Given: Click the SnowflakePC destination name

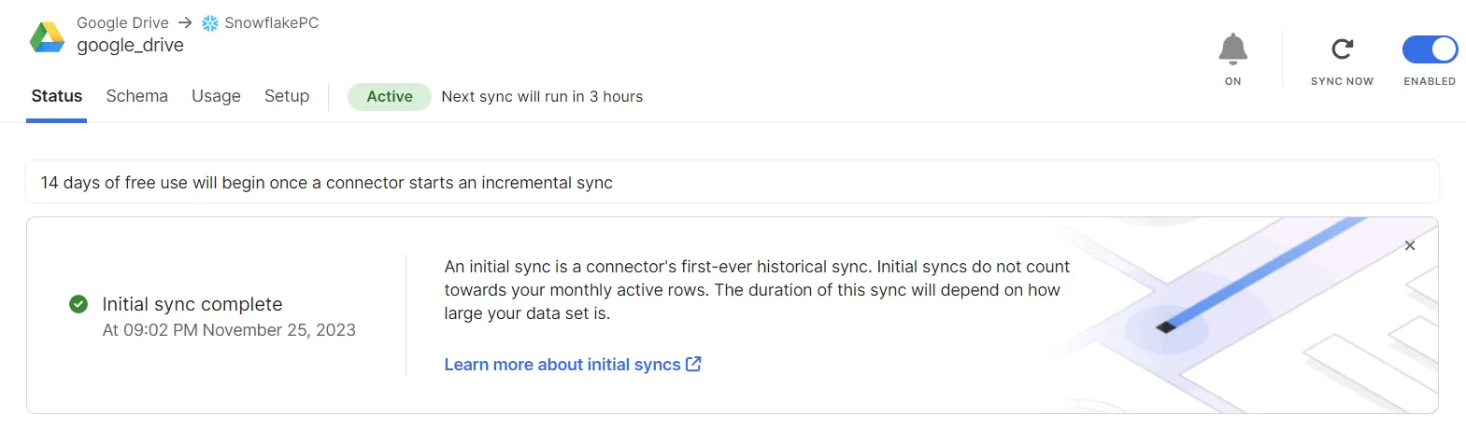Looking at the screenshot, I should coord(272,22).
